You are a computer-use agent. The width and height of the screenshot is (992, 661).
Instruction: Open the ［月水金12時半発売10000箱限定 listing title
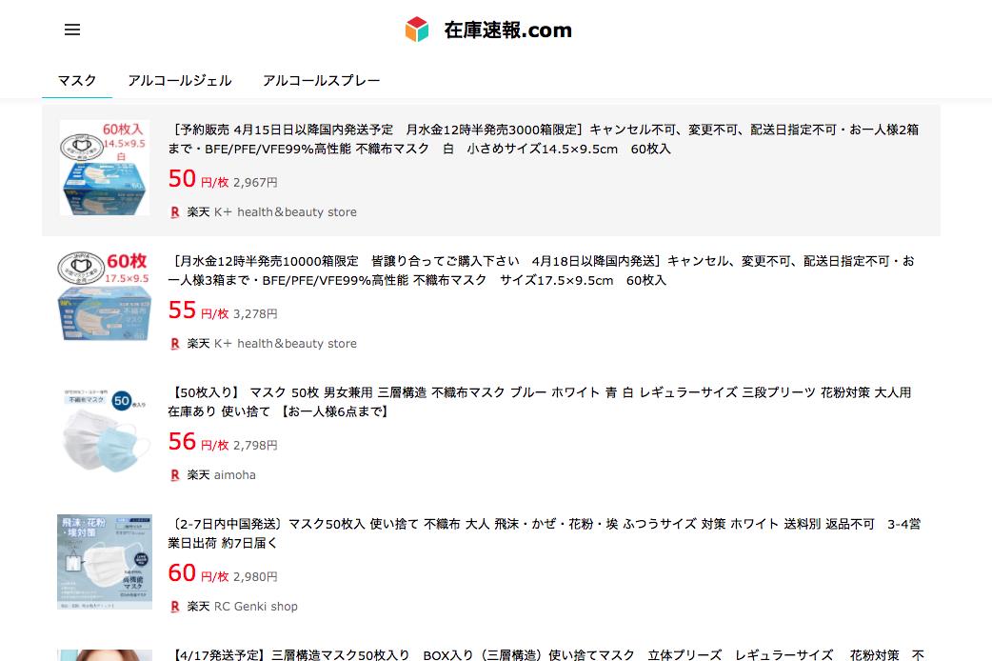[541, 270]
